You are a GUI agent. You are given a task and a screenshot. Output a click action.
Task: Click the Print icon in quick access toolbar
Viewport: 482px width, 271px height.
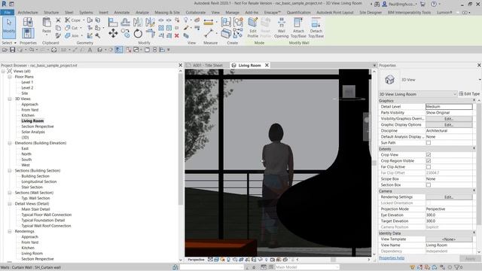[x=53, y=50]
